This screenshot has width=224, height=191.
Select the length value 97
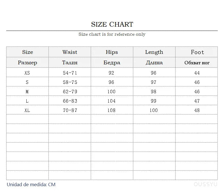pyautogui.click(x=154, y=82)
